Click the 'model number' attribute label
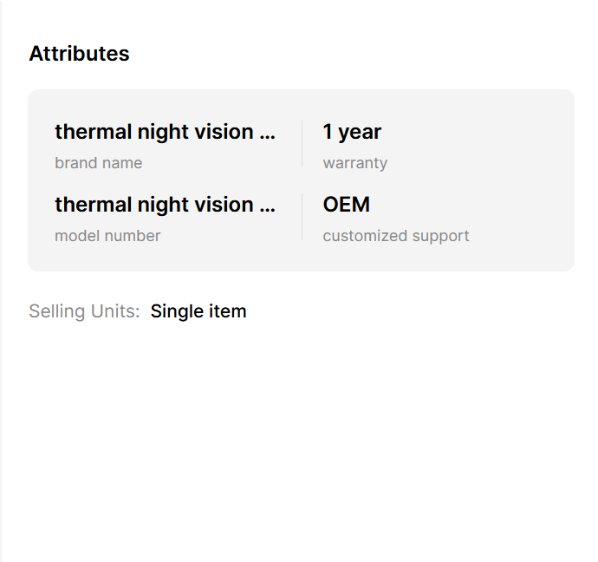Viewport: 598px width, 562px height. tap(107, 236)
